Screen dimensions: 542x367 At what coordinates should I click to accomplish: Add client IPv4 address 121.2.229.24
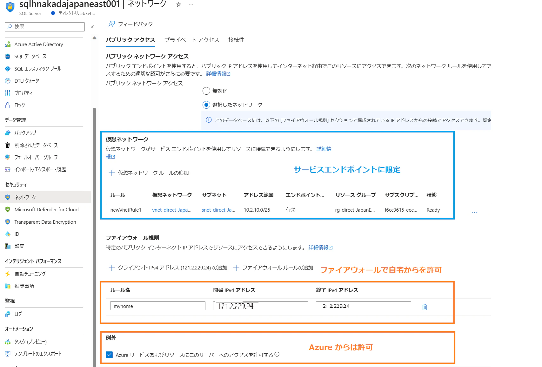pyautogui.click(x=168, y=268)
